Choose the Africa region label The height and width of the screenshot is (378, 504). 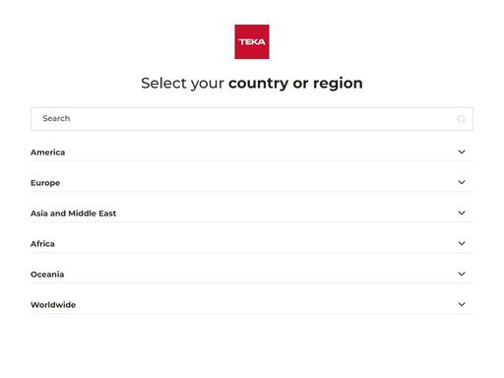pos(42,244)
